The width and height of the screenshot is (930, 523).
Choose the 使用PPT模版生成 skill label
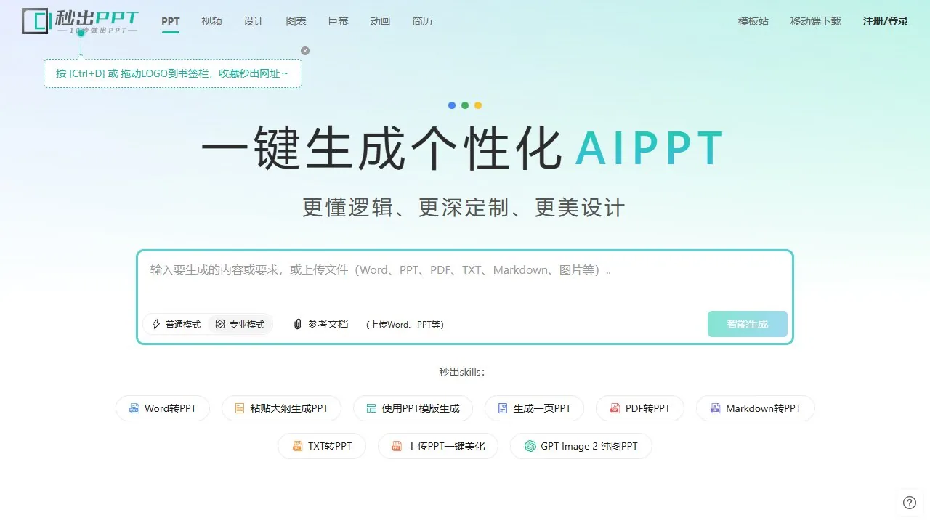point(421,408)
